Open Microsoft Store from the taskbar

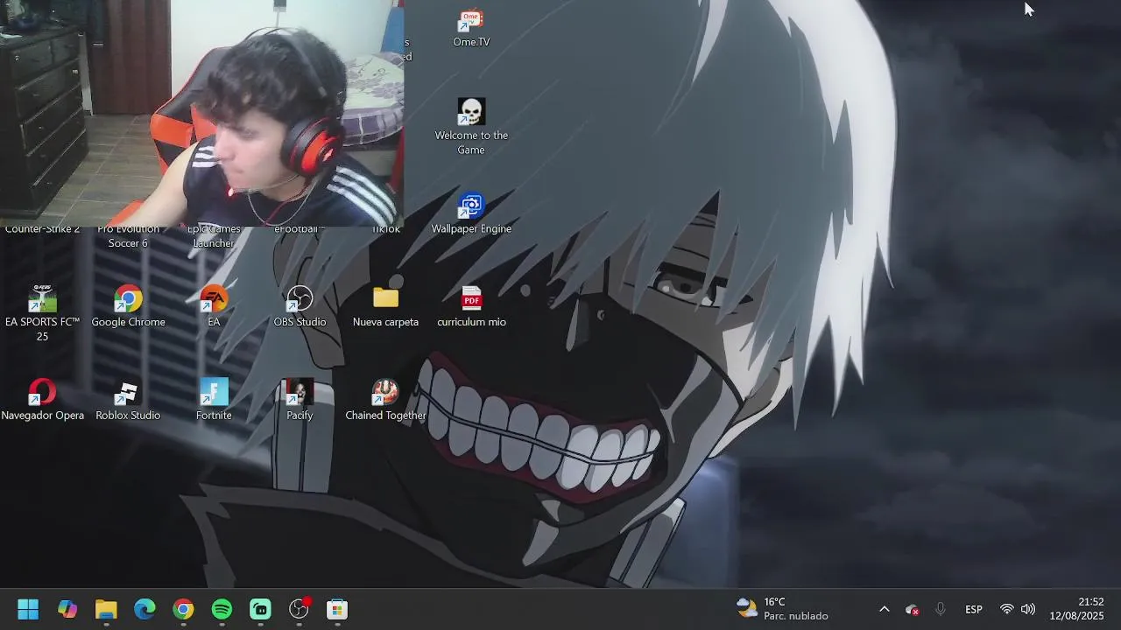337,609
